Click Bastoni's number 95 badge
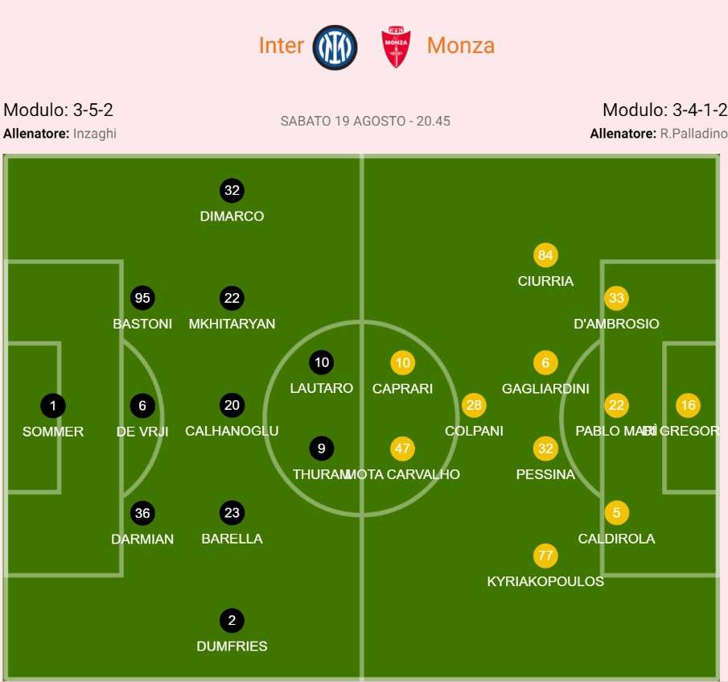728x682 pixels. 142,298
